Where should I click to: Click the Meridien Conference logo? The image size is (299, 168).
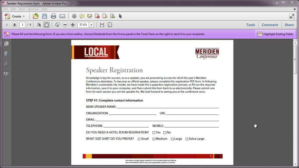pyautogui.click(x=207, y=53)
